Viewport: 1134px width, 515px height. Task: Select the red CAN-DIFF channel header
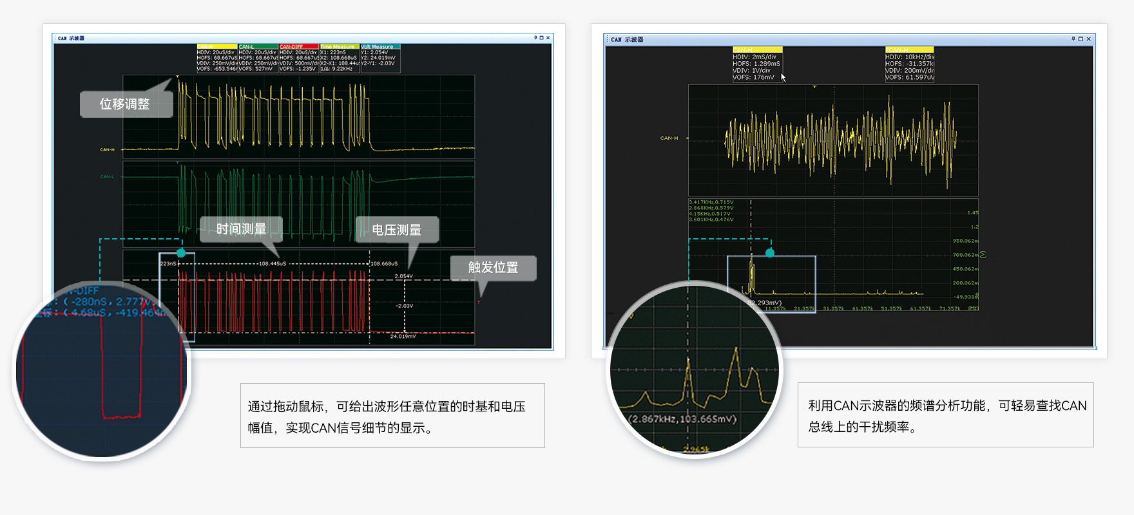[x=298, y=46]
